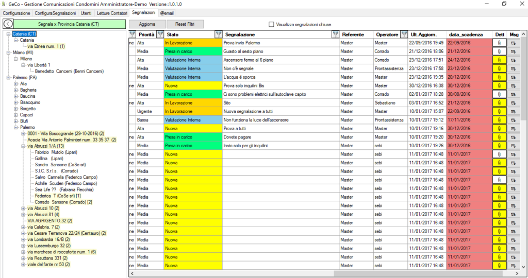Viewport: 528px width, 278px height.
Task: Click message icon for 'Ascensore fermo al 6 piano'
Action: pyautogui.click(x=513, y=60)
